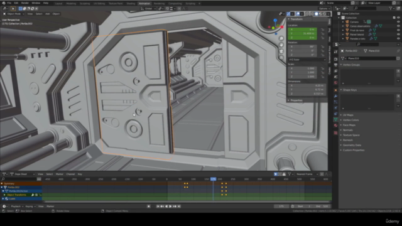The width and height of the screenshot is (402, 226).
Task: Use the hand pan-view gizmo
Action: [281, 45]
